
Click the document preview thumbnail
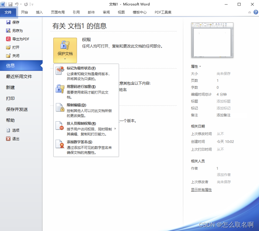[212, 40]
